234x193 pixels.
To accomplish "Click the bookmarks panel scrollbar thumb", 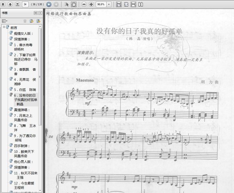I will pos(40,77).
